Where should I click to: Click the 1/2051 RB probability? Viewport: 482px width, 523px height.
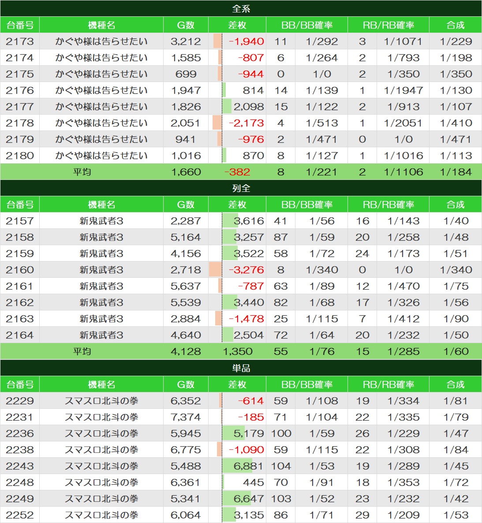(x=403, y=123)
